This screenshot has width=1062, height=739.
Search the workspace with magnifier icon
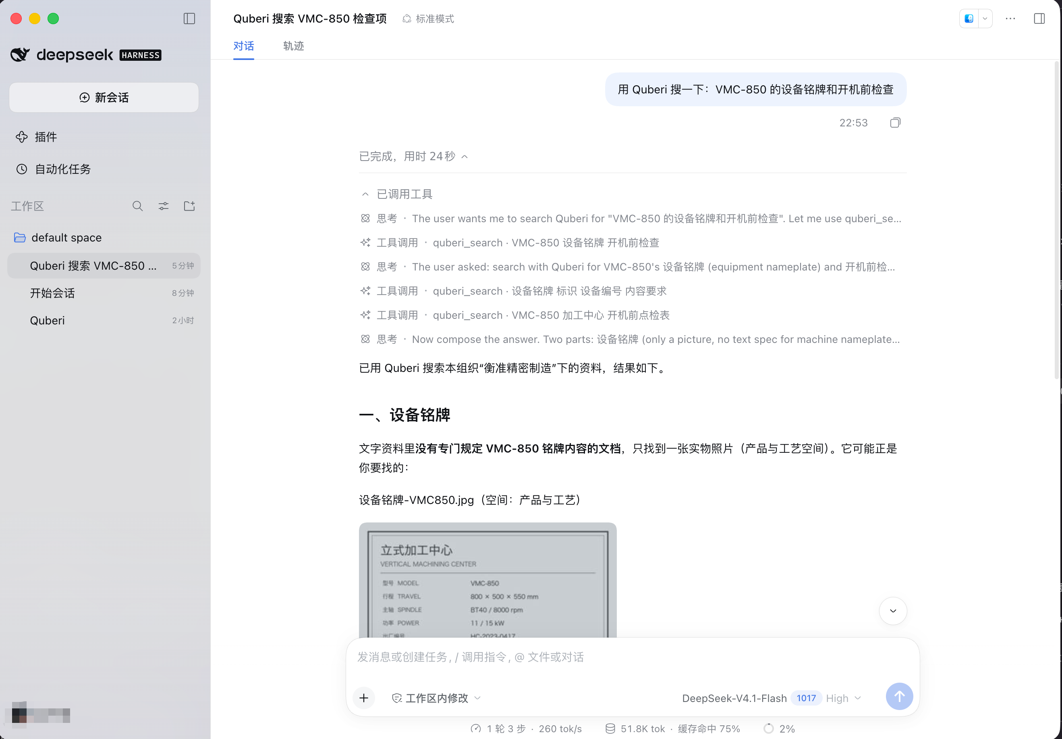[137, 206]
